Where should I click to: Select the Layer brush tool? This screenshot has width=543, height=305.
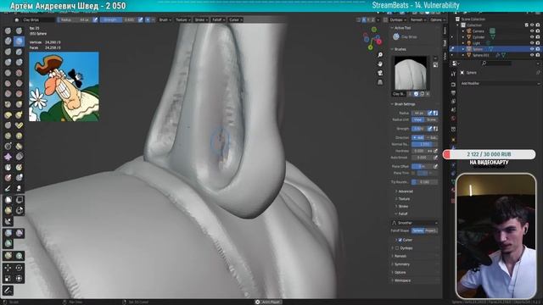[19, 52]
